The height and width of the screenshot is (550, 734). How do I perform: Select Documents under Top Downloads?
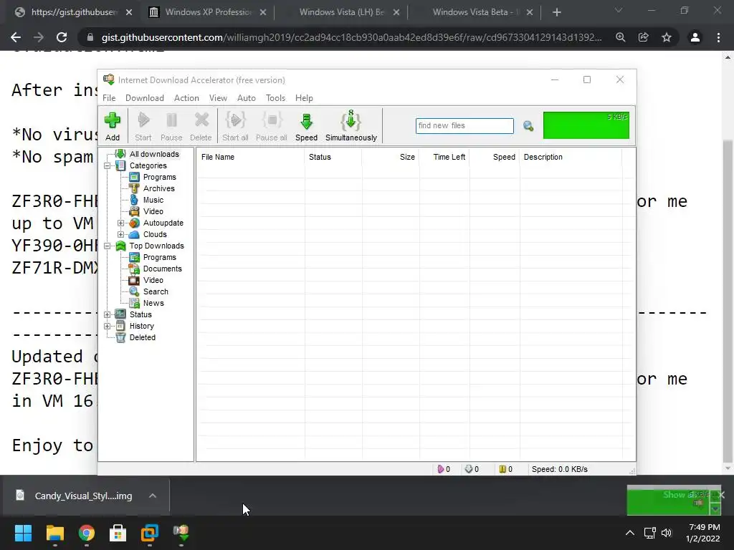(x=163, y=269)
